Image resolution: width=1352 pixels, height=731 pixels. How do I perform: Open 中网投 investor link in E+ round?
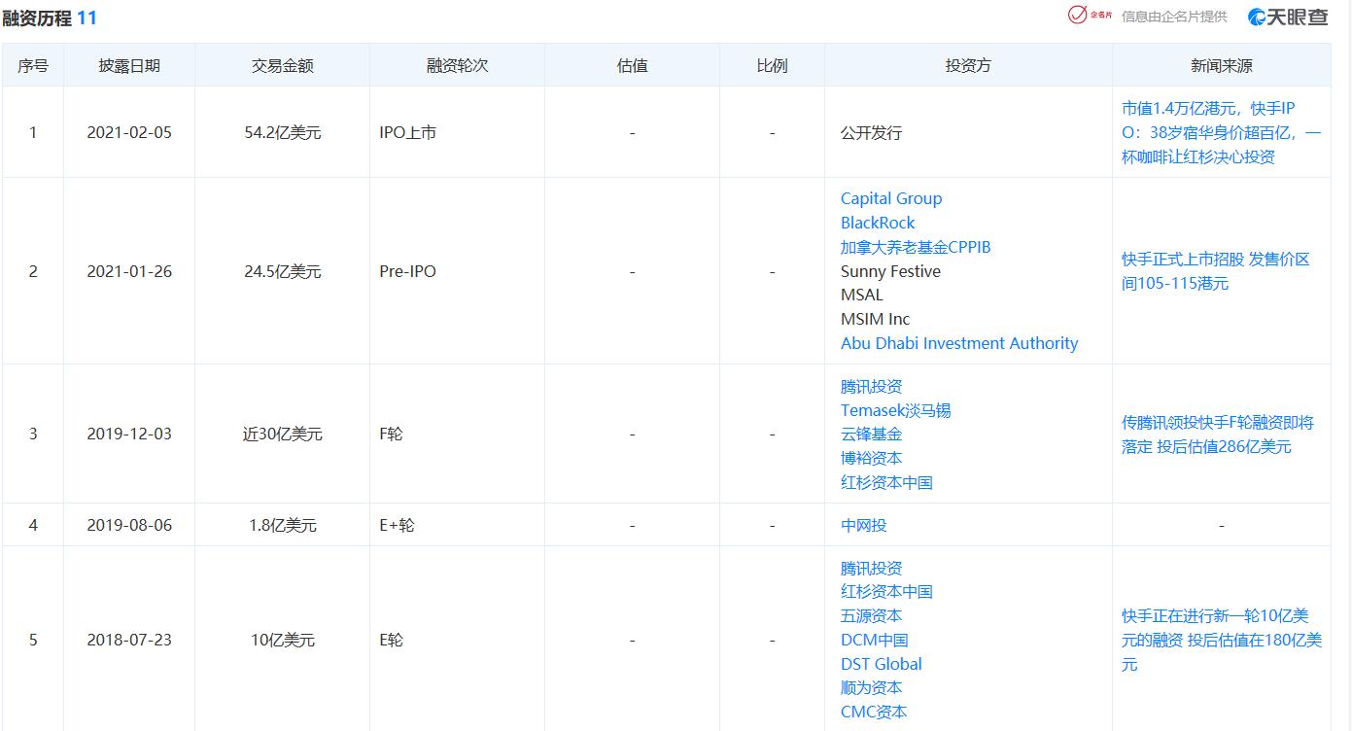click(864, 525)
